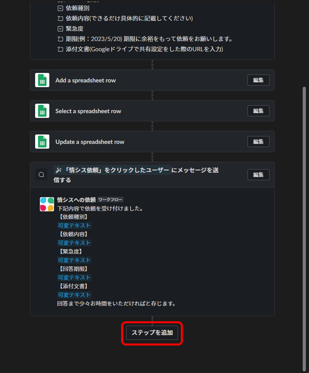Edit the Update a spreadsheet row step
309x373 pixels.
pyautogui.click(x=258, y=142)
